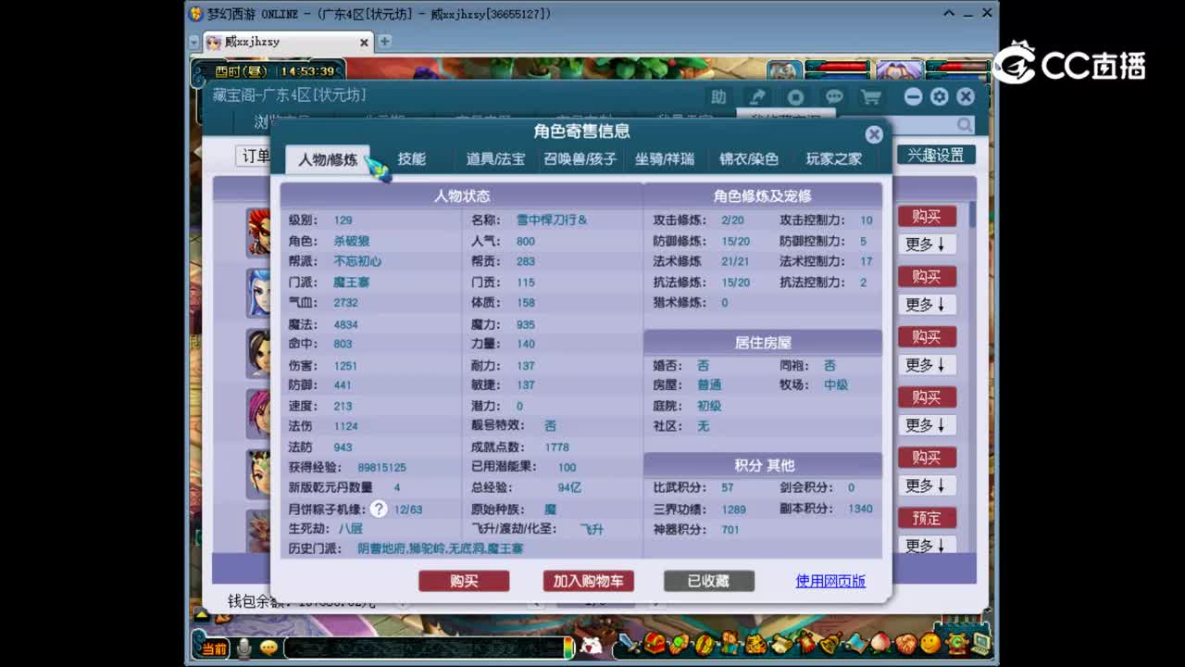Open the 道具/法宝 tab
Viewport: 1185px width, 667px height.
click(x=495, y=159)
